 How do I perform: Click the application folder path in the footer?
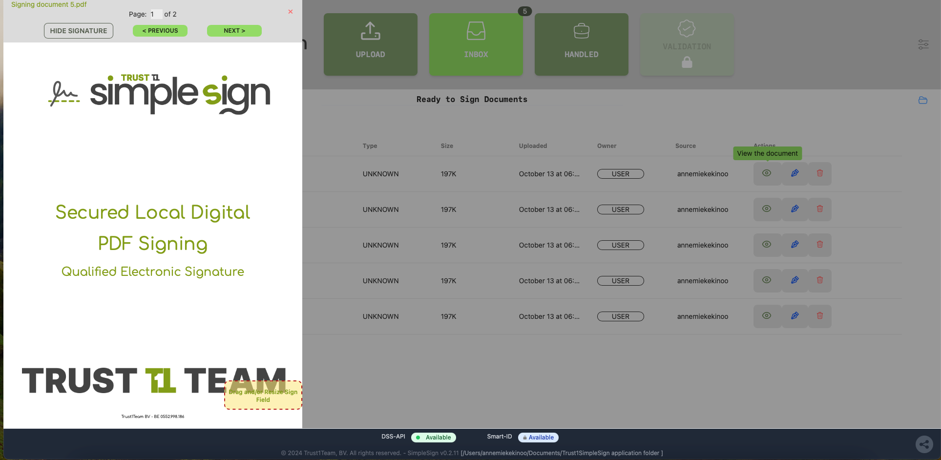562,453
